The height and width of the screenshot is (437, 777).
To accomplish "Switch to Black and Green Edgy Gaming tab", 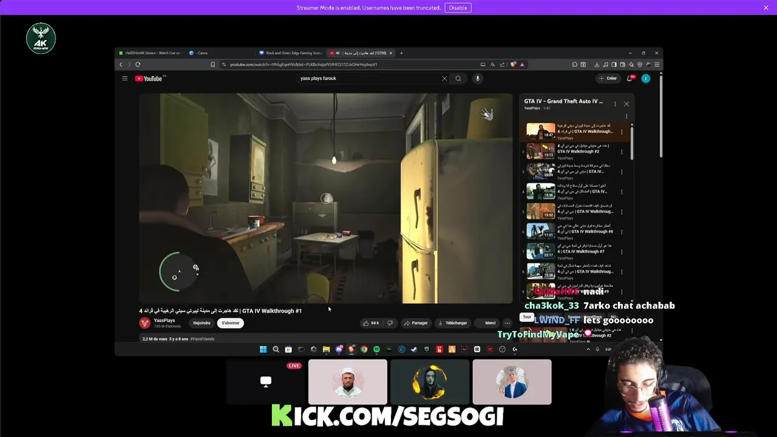I will [291, 53].
